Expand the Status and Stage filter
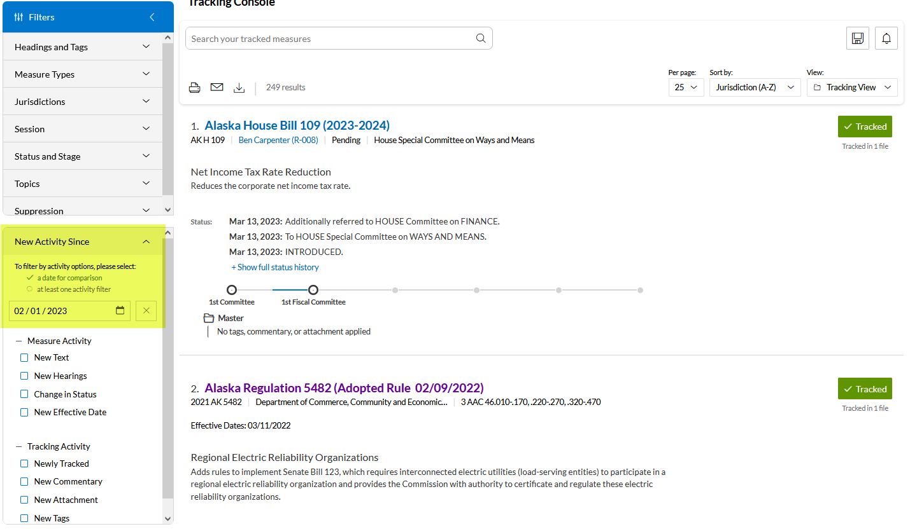Image resolution: width=917 pixels, height=529 pixels. point(83,156)
